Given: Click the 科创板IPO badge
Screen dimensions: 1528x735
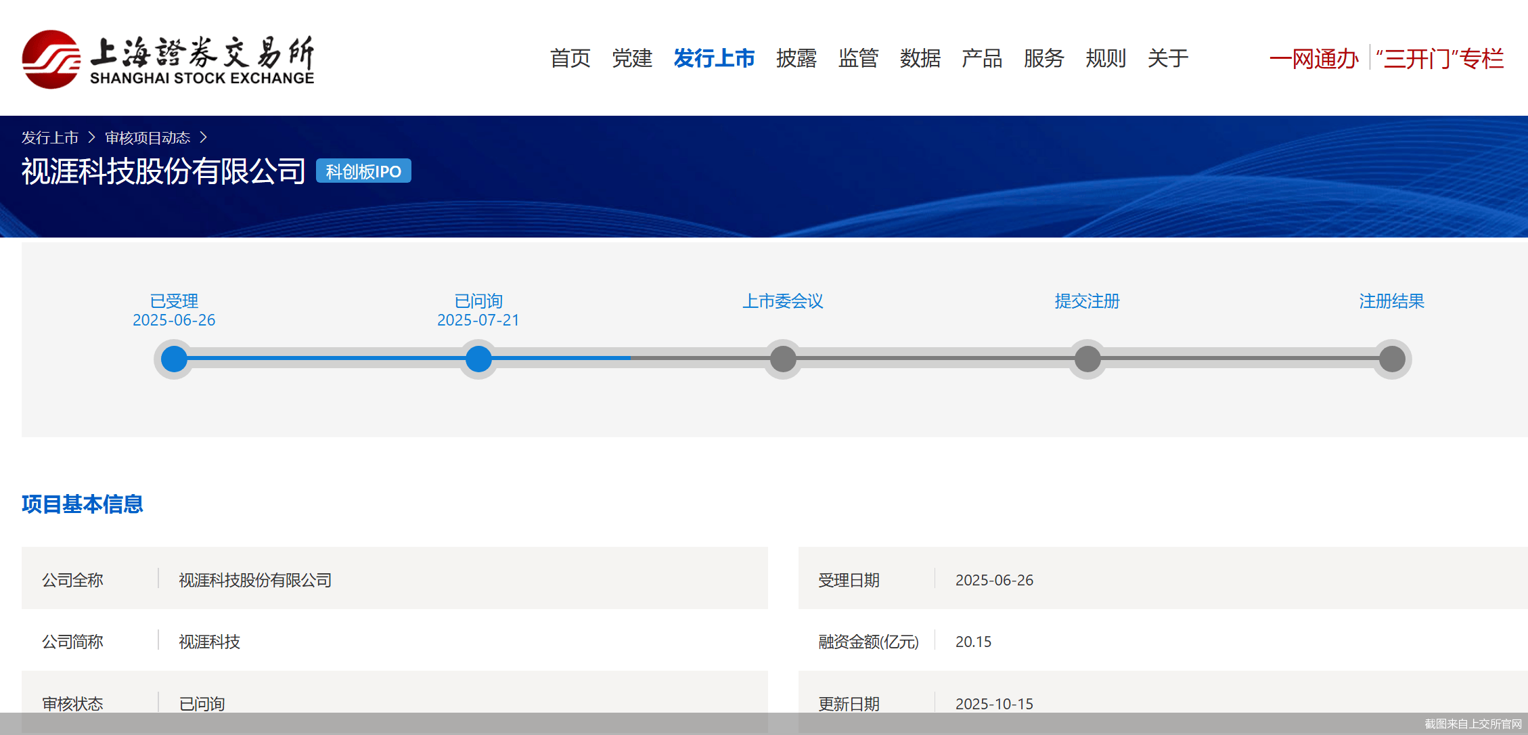Looking at the screenshot, I should (363, 171).
